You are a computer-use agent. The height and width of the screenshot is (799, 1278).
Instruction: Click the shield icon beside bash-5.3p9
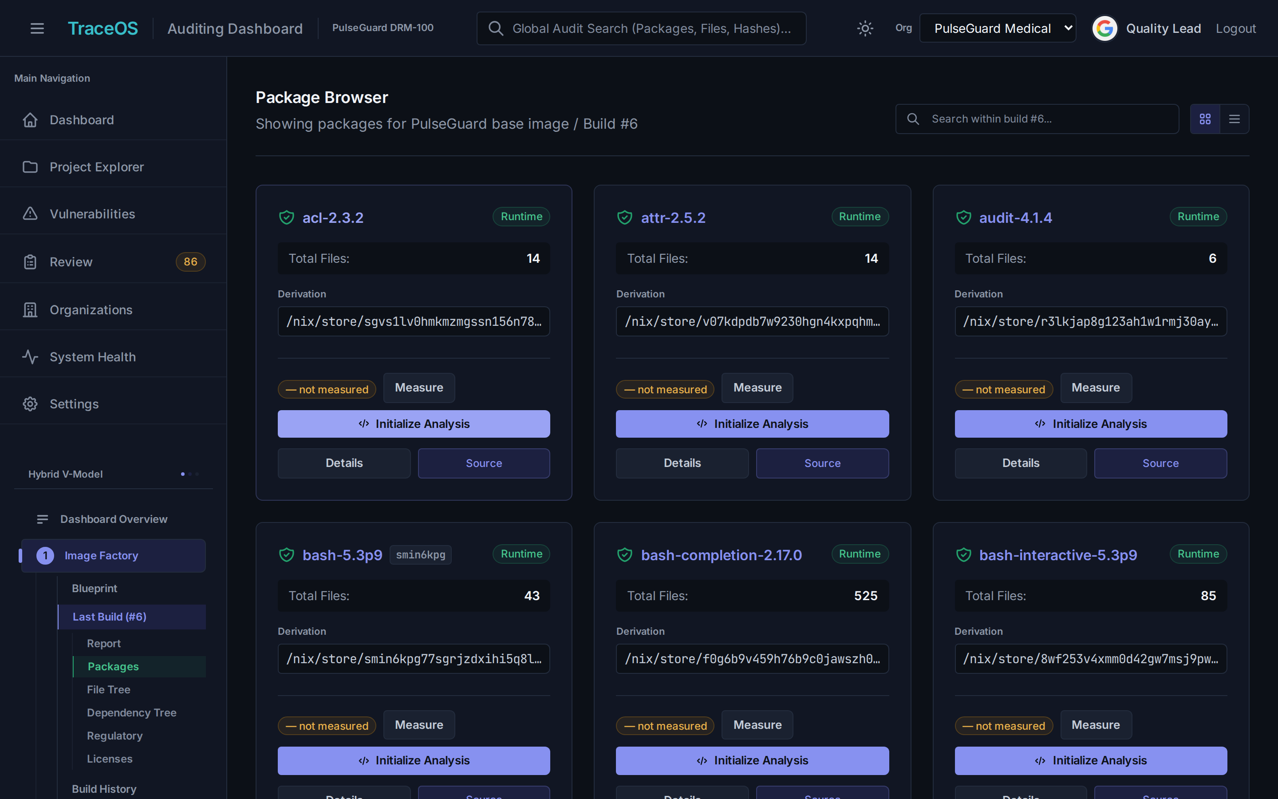coord(286,555)
